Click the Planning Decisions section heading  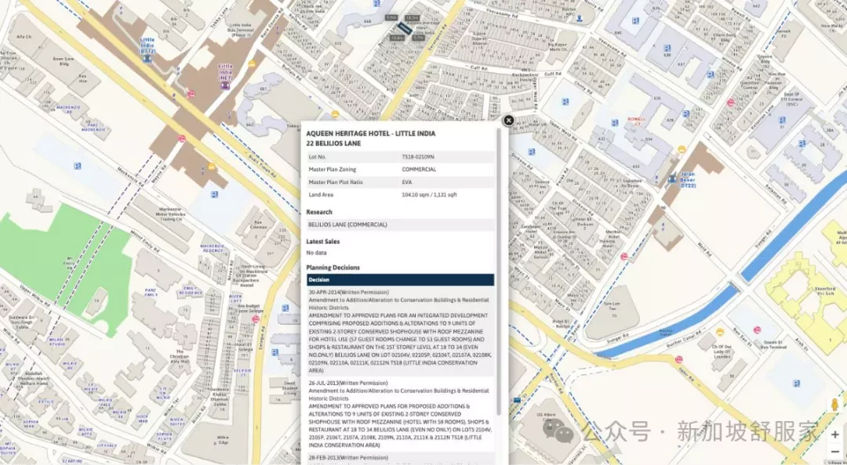point(333,268)
